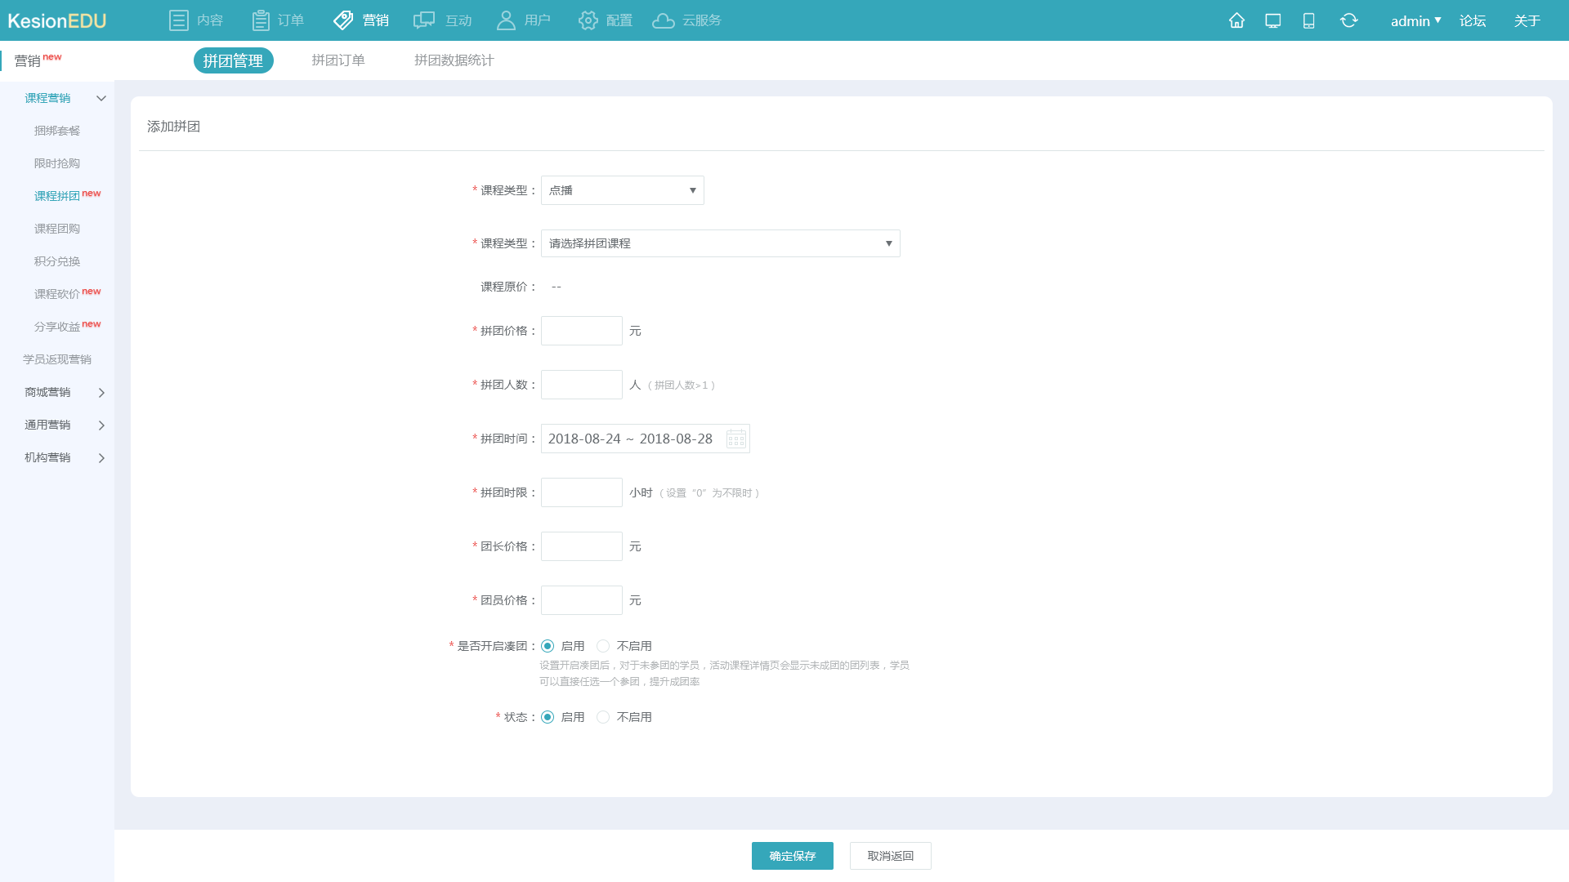Screen dimensions: 1569x882
Task: Switch to the 拼团订单 tab
Action: click(x=337, y=60)
